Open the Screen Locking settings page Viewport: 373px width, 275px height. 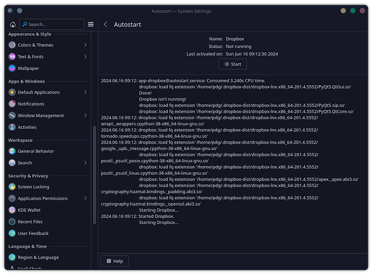pos(48,187)
